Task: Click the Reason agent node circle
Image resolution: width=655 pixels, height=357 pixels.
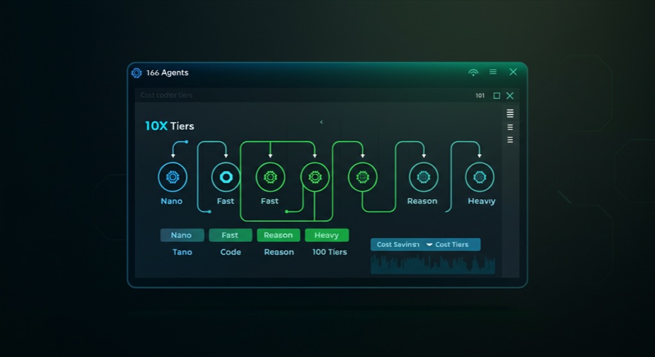Action: [x=424, y=177]
